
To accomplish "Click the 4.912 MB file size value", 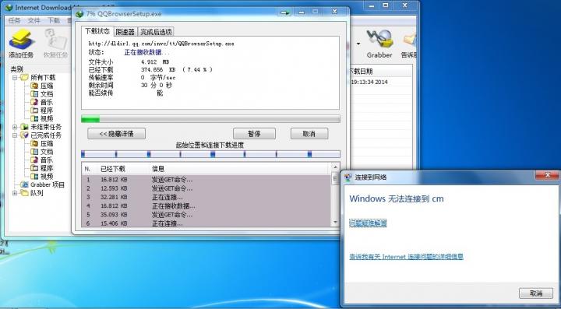I will [155, 61].
